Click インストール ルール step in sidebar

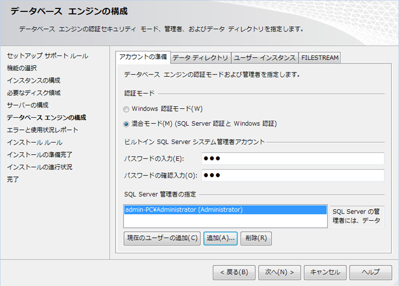click(x=35, y=142)
